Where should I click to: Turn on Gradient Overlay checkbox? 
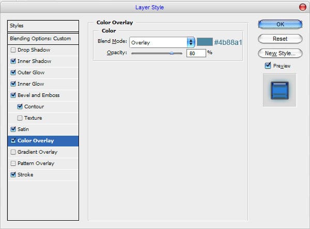click(13, 152)
